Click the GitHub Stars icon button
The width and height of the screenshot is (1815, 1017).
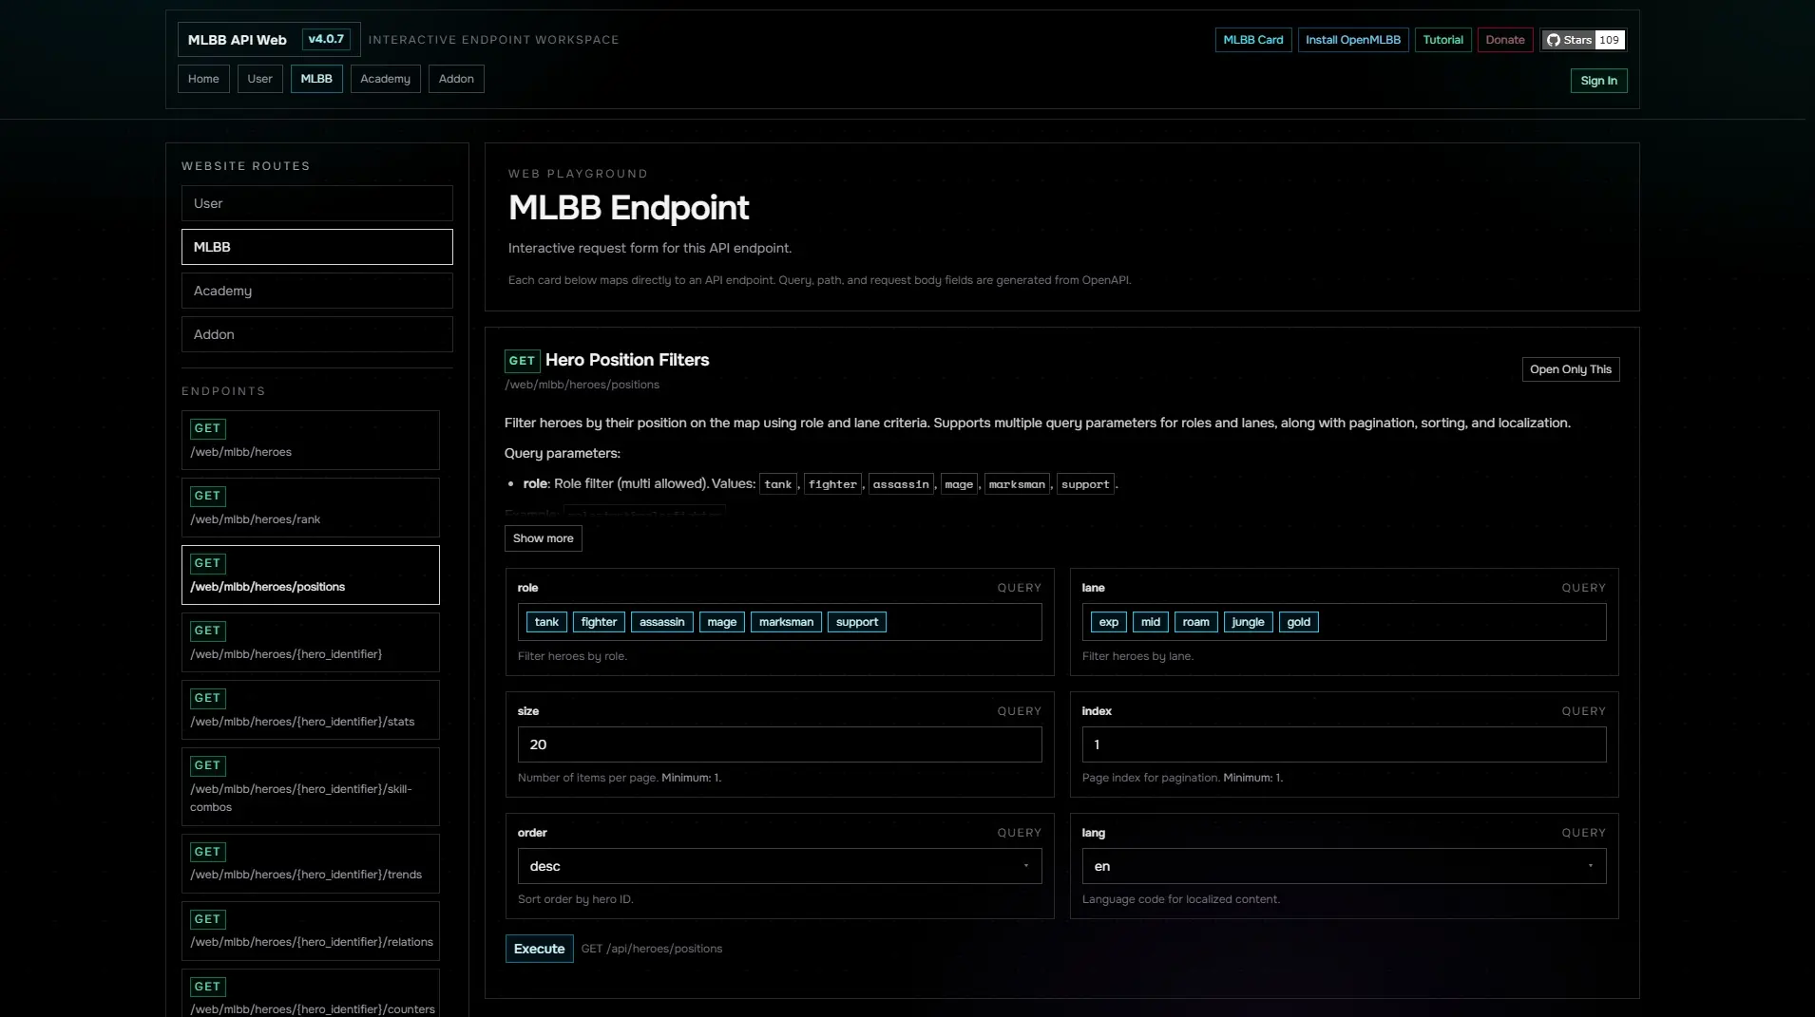point(1583,40)
